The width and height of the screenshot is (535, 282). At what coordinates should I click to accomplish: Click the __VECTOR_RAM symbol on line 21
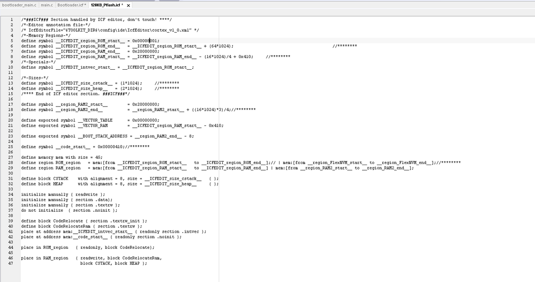tap(93, 125)
